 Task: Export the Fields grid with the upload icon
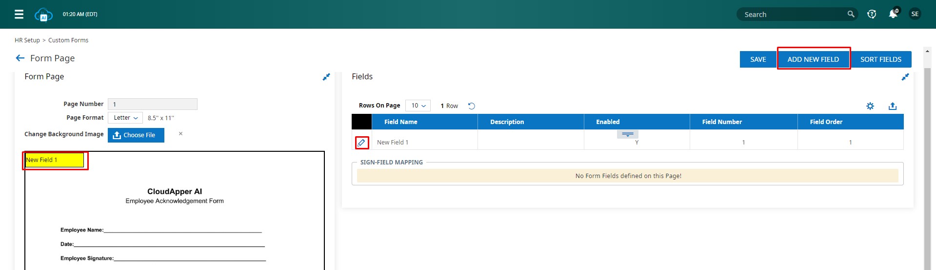(893, 106)
